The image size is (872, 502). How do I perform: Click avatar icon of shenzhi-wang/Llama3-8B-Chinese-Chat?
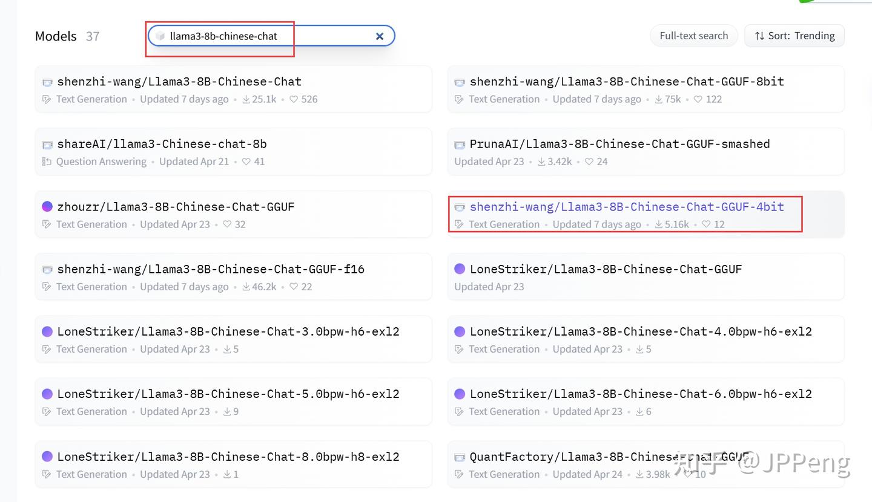point(47,82)
